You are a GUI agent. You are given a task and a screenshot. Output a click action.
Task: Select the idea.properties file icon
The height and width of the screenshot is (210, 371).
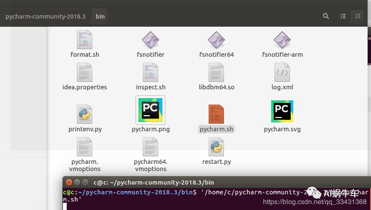85,72
